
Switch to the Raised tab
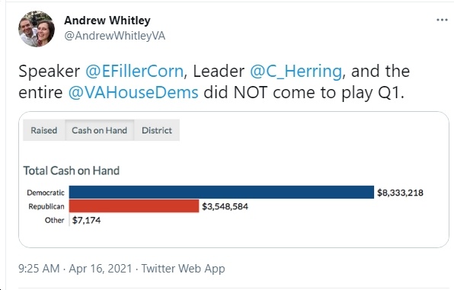44,130
